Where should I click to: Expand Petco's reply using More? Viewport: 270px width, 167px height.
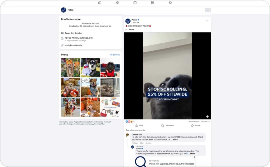click(192, 154)
